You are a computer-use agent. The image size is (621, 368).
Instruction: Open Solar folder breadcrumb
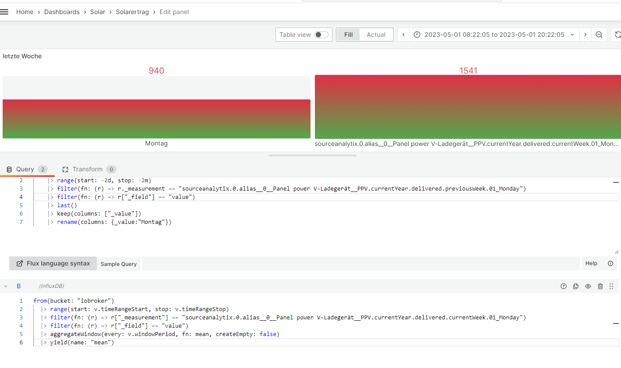(x=98, y=12)
